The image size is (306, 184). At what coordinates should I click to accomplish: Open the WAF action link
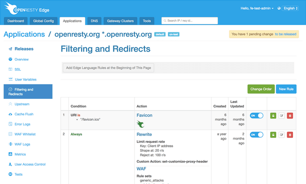pos(141,169)
